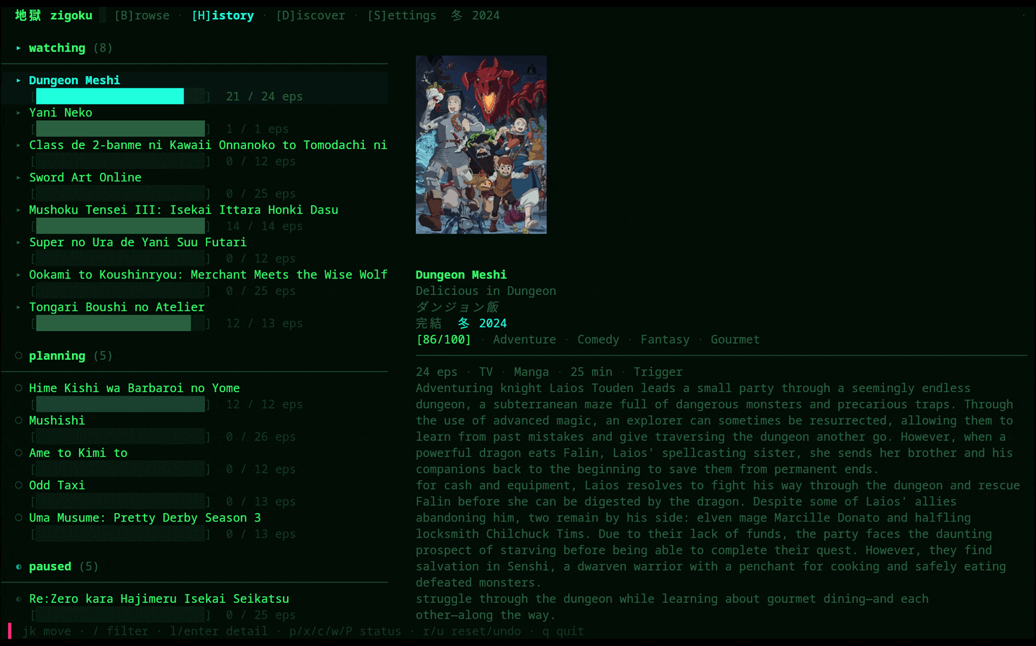Click the Gourmet genre tag

coord(735,340)
